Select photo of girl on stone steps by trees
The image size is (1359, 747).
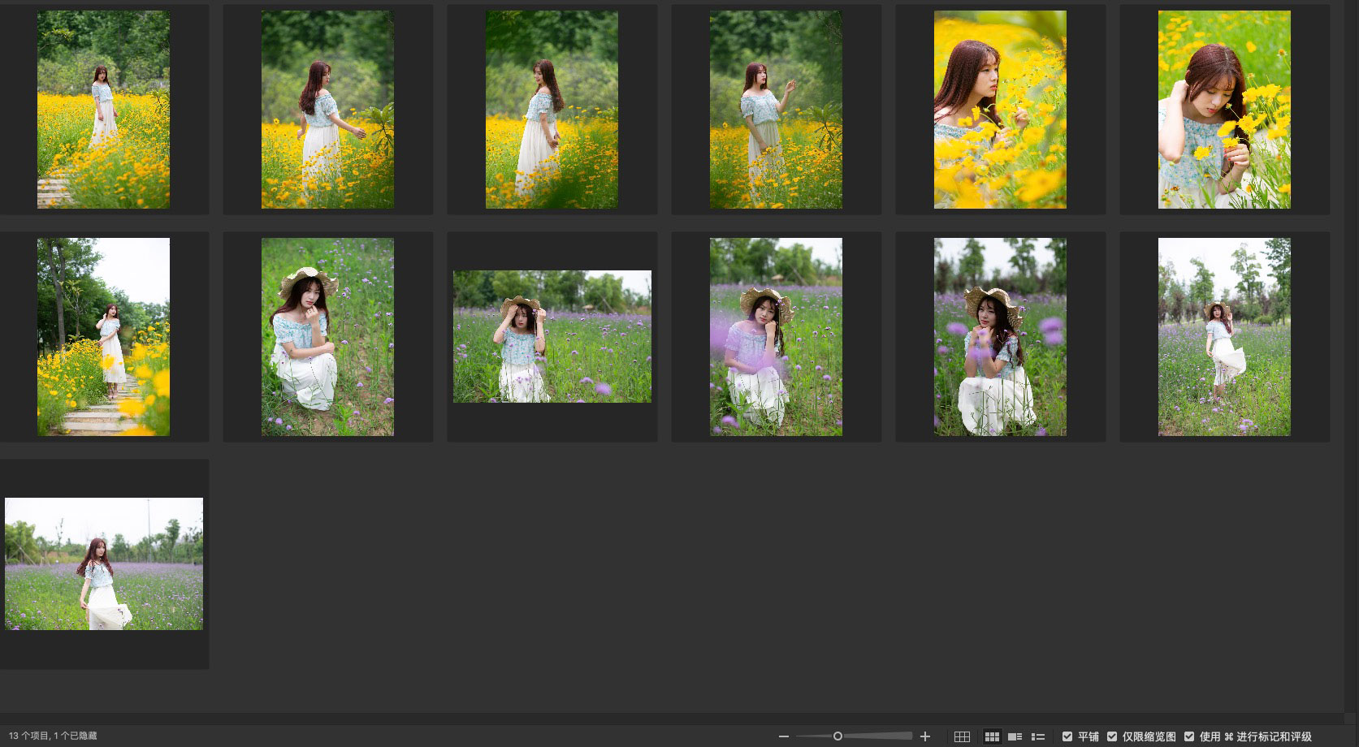click(103, 337)
